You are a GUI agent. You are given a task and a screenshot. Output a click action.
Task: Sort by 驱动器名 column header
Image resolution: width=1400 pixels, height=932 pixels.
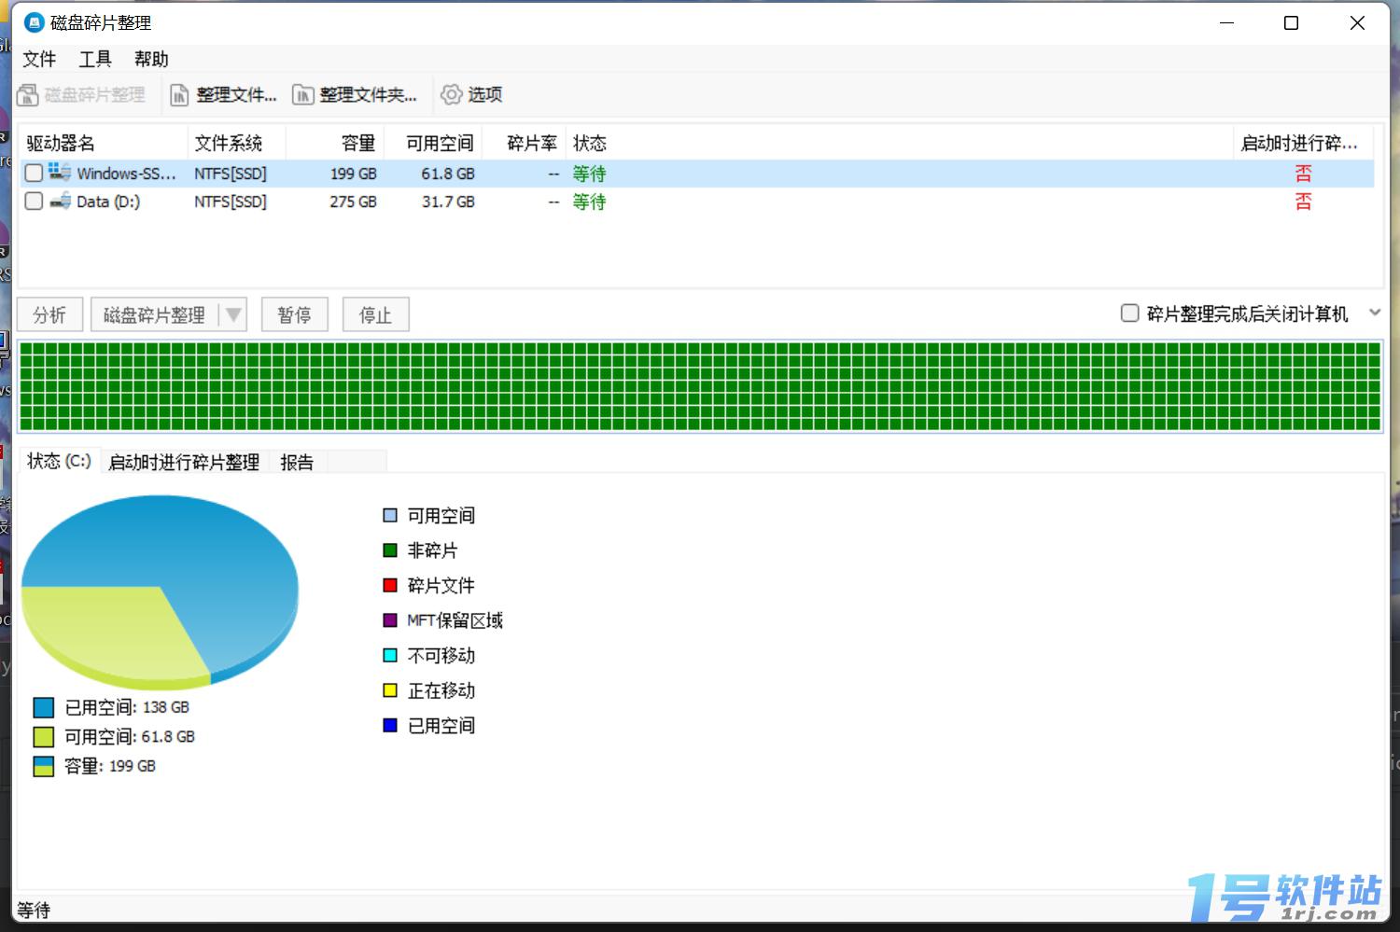click(x=103, y=143)
